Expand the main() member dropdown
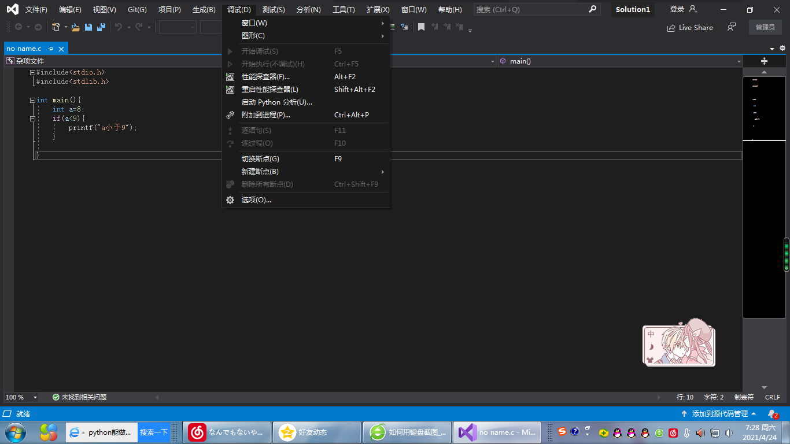This screenshot has width=790, height=444. click(739, 61)
